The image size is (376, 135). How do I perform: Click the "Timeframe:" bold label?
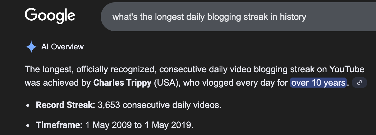coord(59,125)
